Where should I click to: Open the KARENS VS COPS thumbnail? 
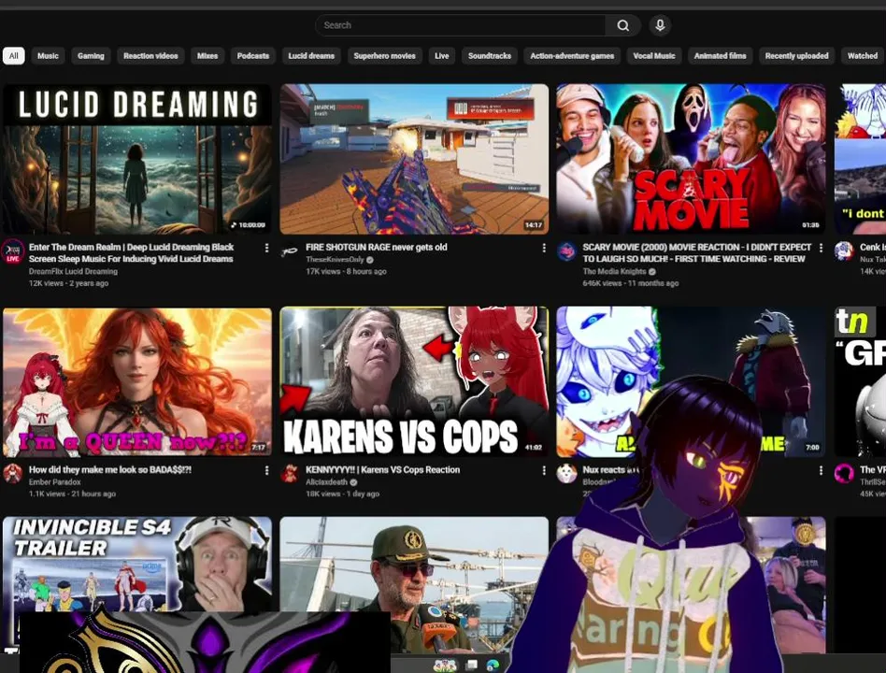click(x=414, y=382)
